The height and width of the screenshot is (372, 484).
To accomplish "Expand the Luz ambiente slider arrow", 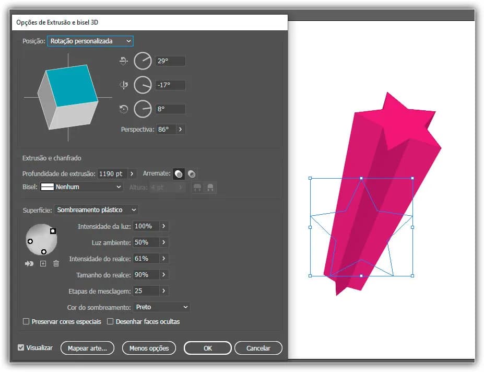I will [x=164, y=242].
